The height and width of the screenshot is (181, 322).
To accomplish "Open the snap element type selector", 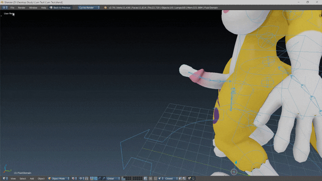I will (x=161, y=179).
